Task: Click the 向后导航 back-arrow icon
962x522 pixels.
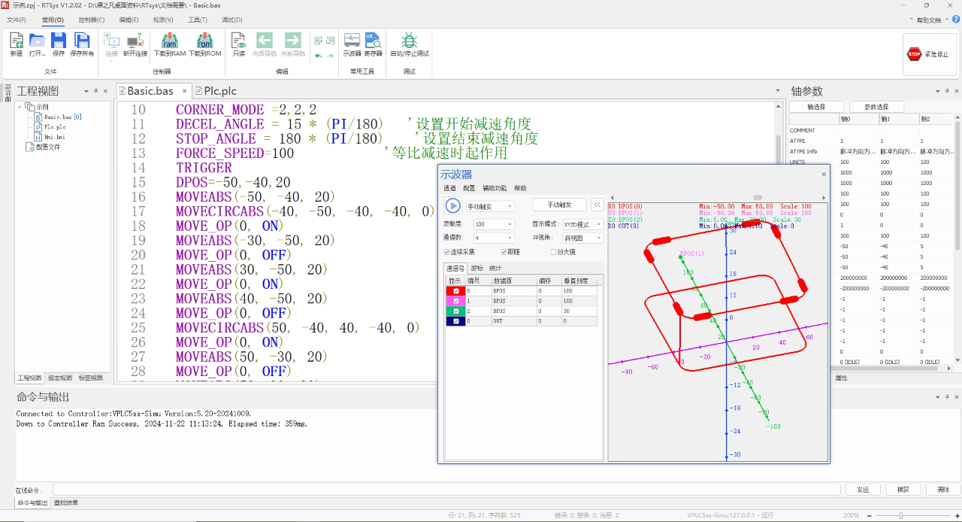Action: click(x=265, y=41)
